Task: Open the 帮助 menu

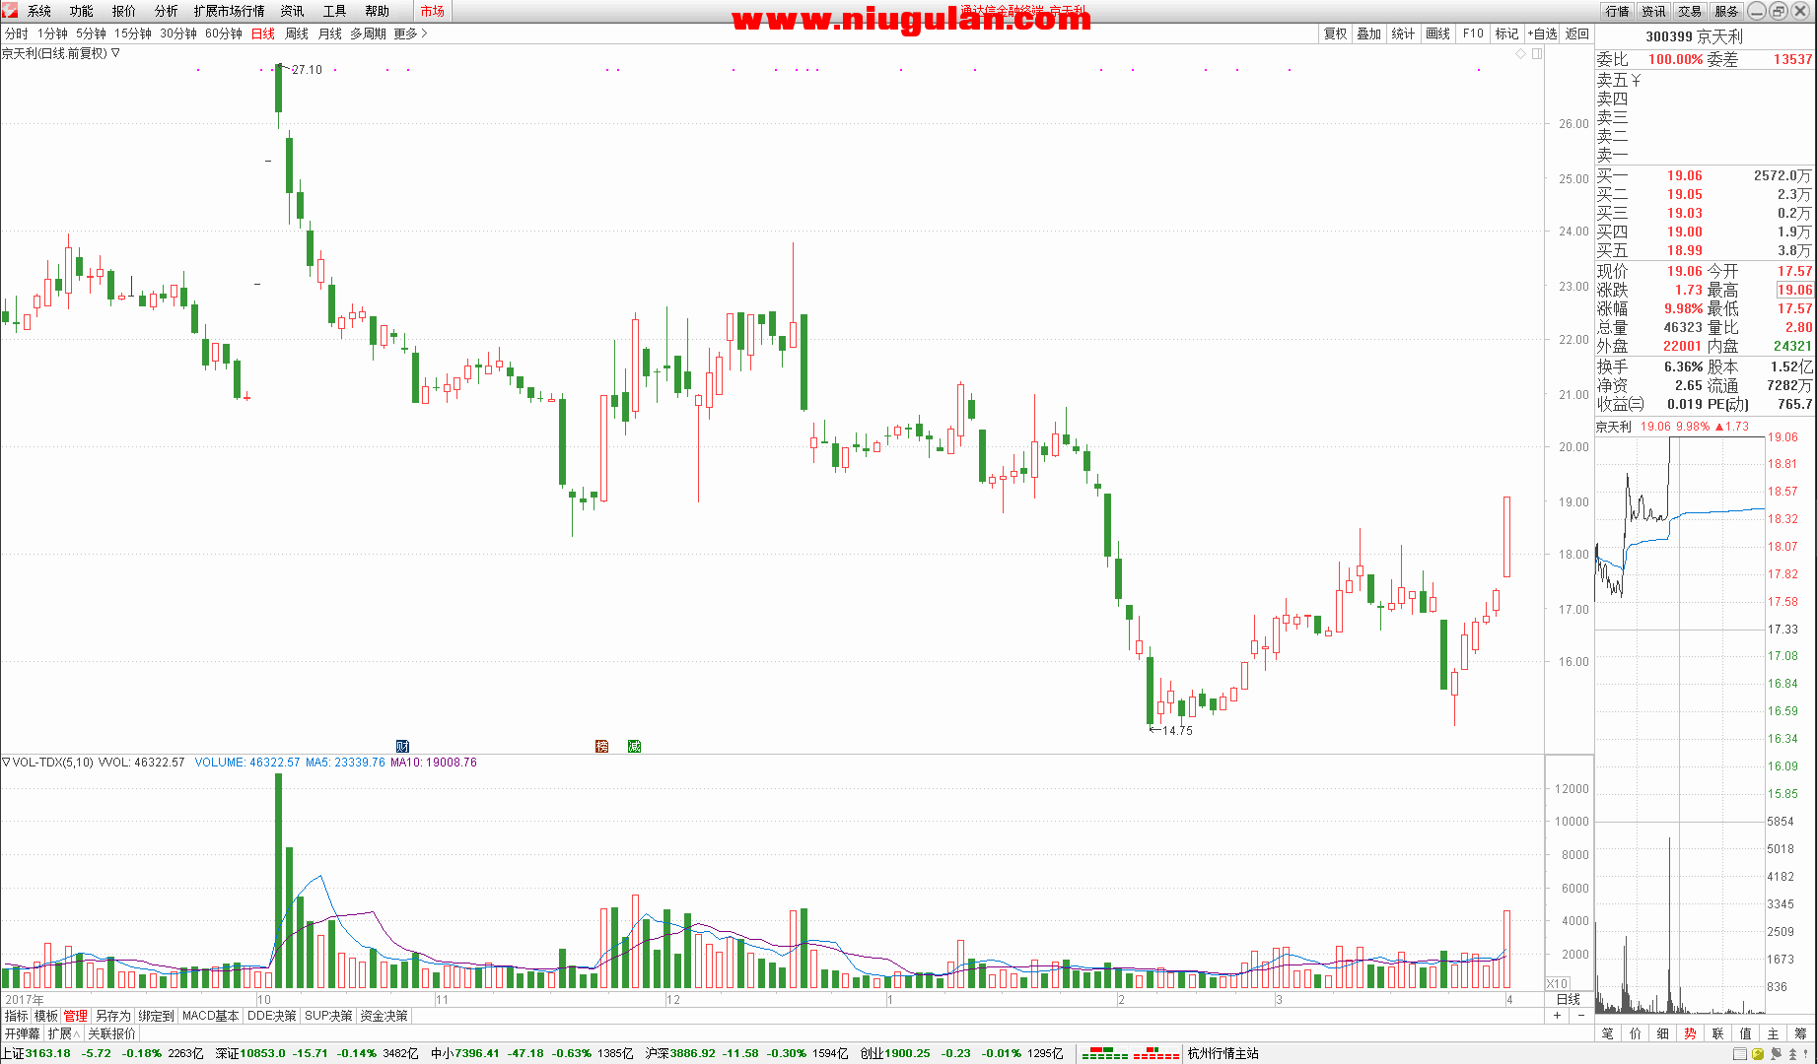Action: tap(378, 11)
